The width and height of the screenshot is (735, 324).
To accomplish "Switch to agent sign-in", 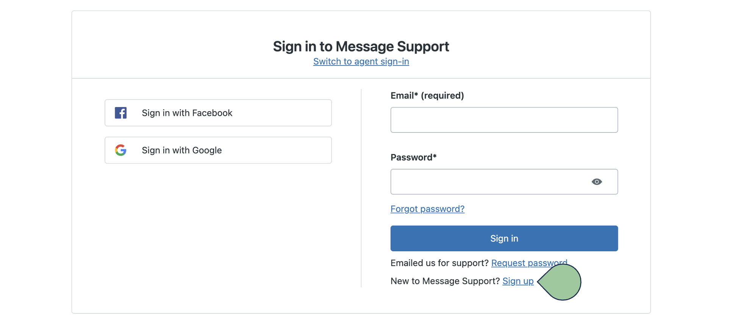I will pos(361,61).
